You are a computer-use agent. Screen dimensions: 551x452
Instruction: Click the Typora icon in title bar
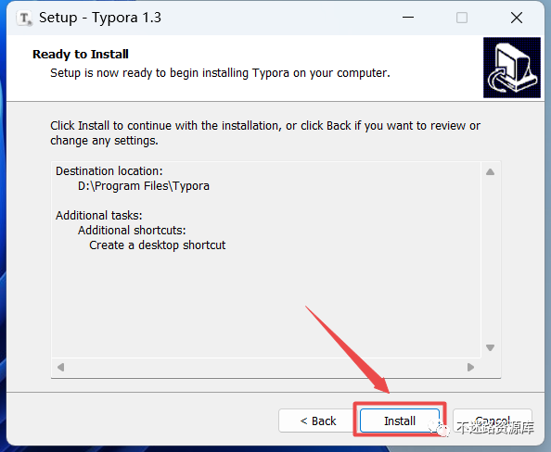point(24,18)
